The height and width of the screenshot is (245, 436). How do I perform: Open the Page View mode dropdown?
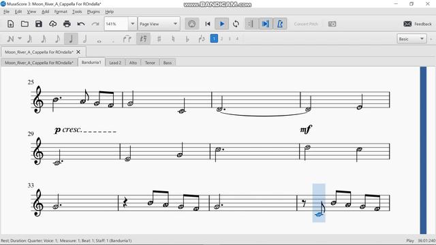(159, 24)
